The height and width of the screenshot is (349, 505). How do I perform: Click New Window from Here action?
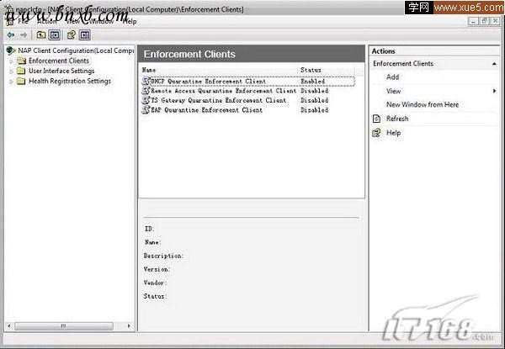[x=423, y=105]
